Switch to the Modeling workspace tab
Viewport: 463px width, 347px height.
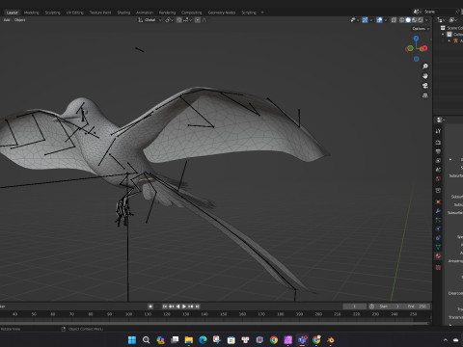(x=32, y=13)
